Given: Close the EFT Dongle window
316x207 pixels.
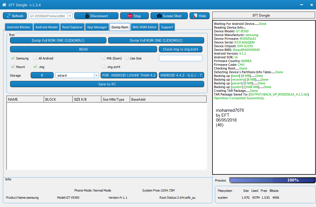Looking at the screenshot, I should pyautogui.click(x=311, y=5).
